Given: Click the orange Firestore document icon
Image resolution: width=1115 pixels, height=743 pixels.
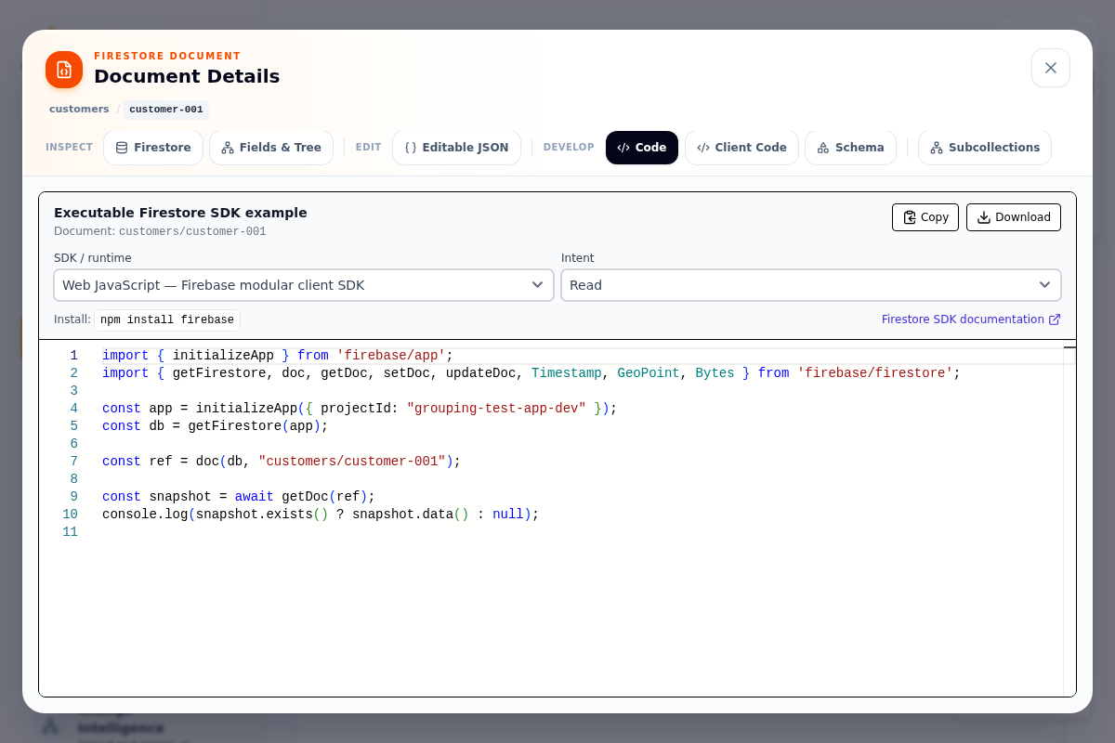Looking at the screenshot, I should tap(64, 70).
